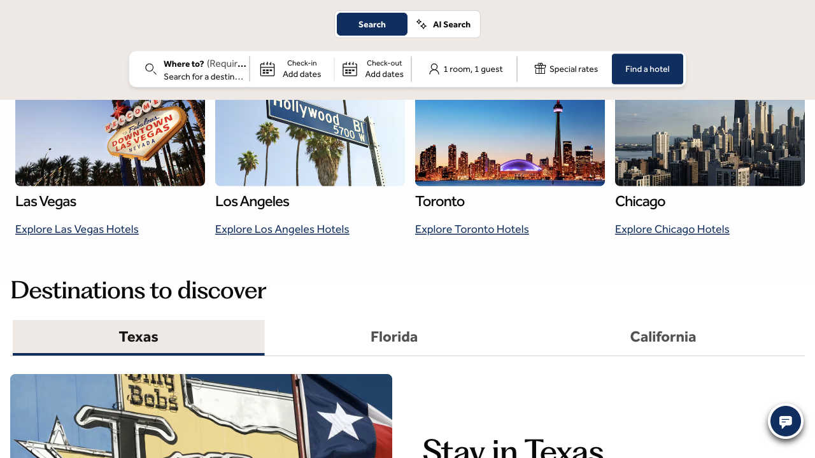Select the Search mode tab
Image resolution: width=815 pixels, height=458 pixels.
372,24
